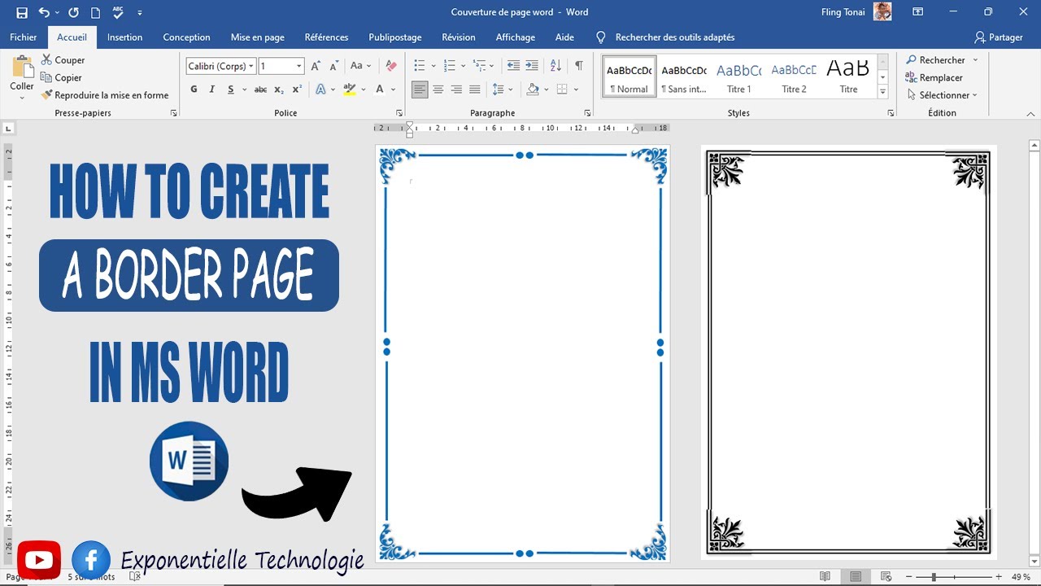Click the align right icon
The width and height of the screenshot is (1041, 586).
coord(456,90)
